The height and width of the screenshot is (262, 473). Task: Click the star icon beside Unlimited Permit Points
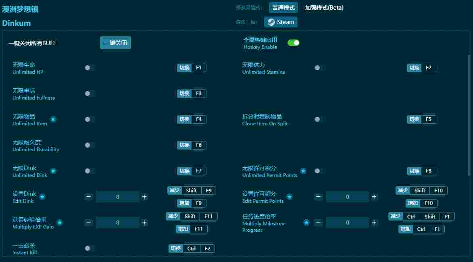click(x=303, y=171)
